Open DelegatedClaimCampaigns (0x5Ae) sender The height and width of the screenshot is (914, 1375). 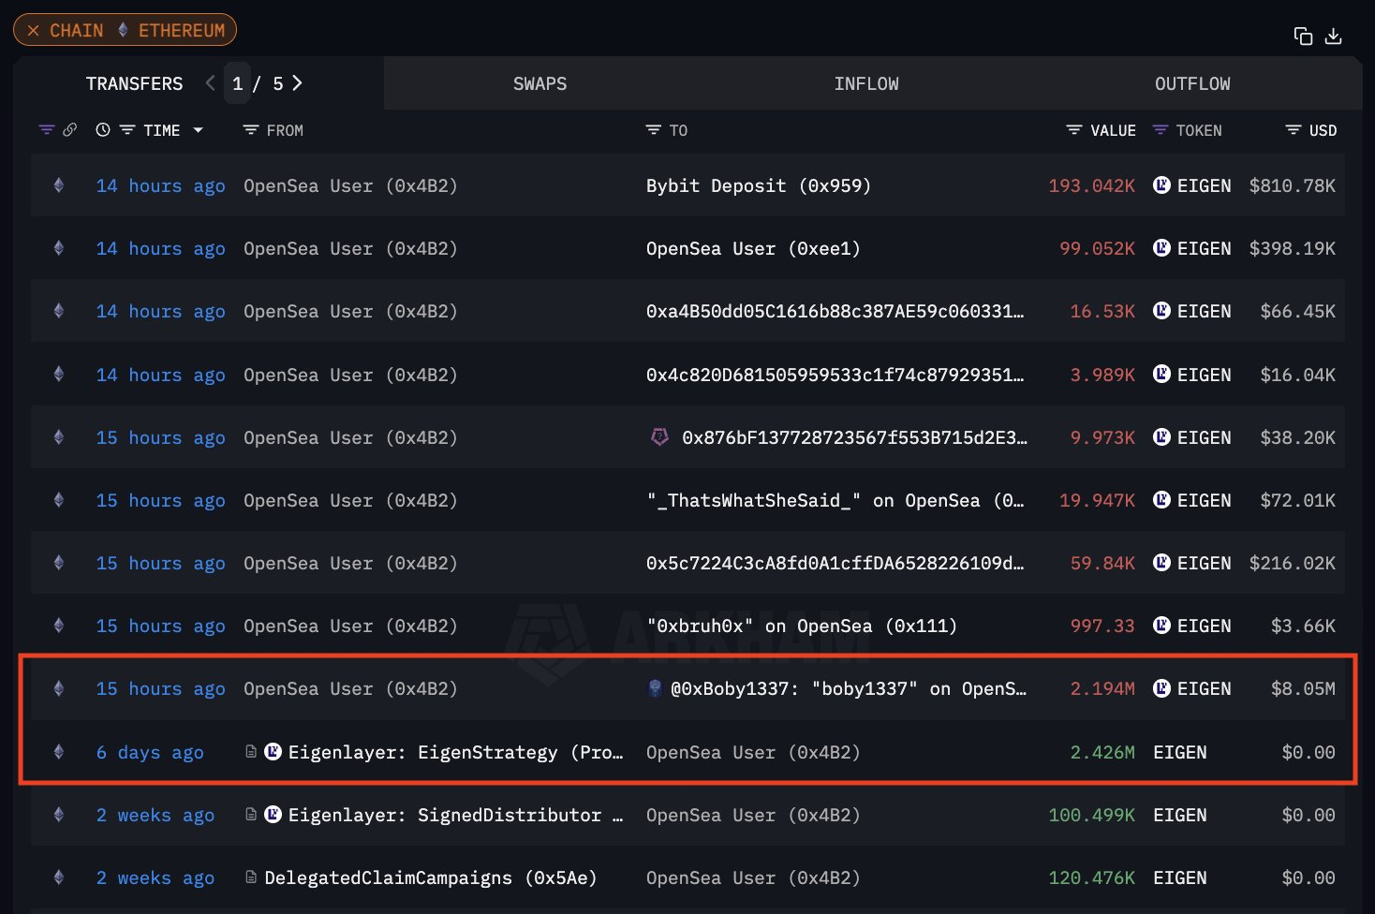(x=431, y=877)
